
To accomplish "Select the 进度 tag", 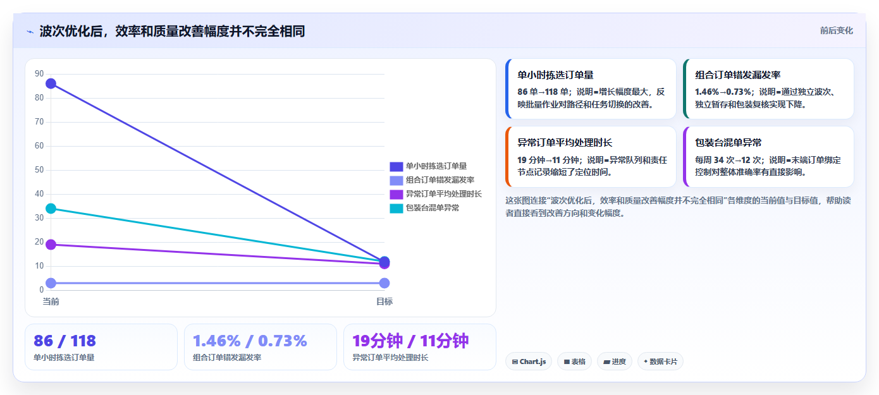I will click(x=614, y=362).
